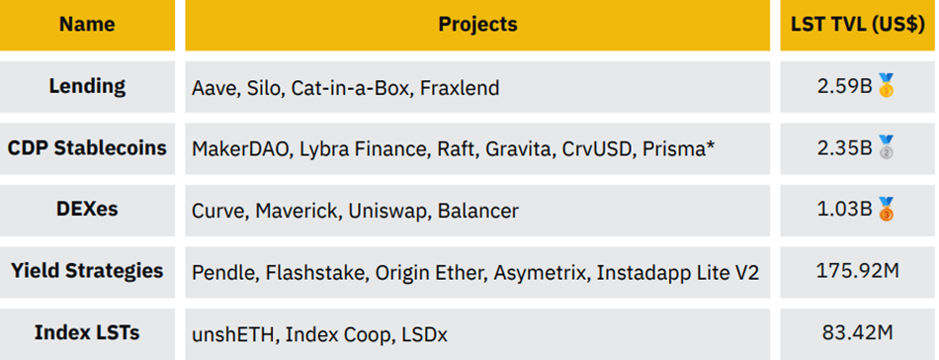The height and width of the screenshot is (360, 939).
Task: Click the gold medal icon next to 2.59B
Action: (x=887, y=86)
